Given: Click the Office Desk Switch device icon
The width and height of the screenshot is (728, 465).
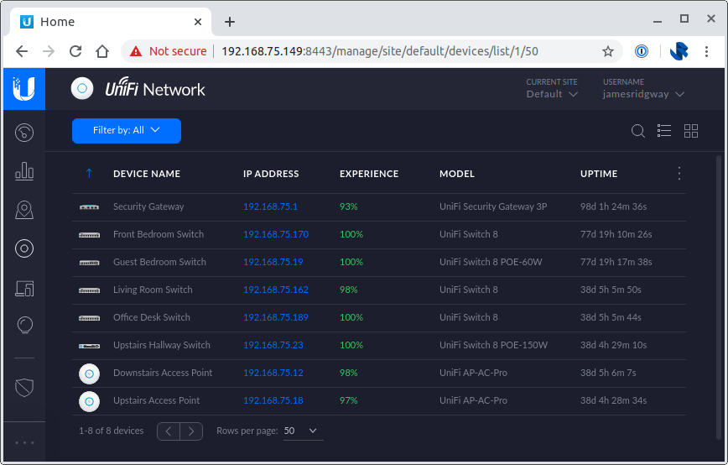Looking at the screenshot, I should click(89, 318).
